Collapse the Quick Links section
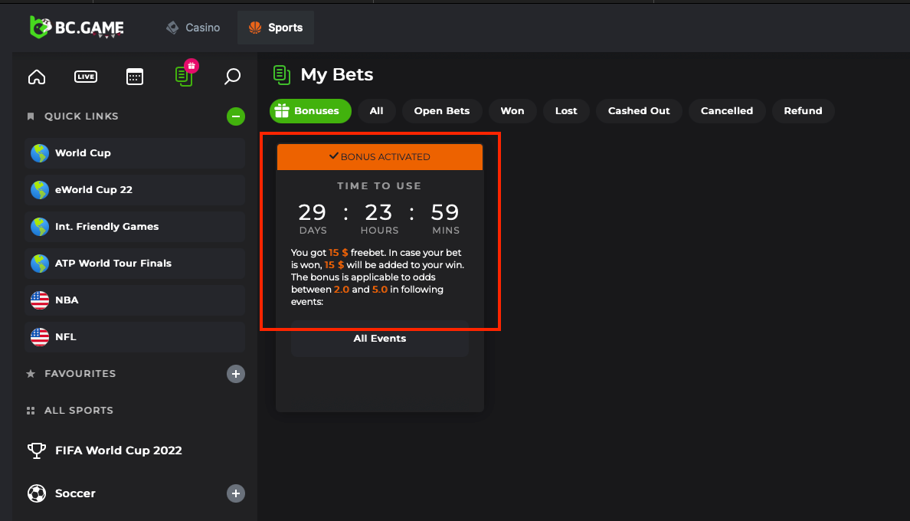 point(236,116)
